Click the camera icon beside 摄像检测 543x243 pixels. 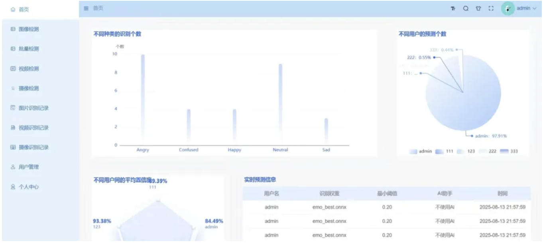[13, 88]
